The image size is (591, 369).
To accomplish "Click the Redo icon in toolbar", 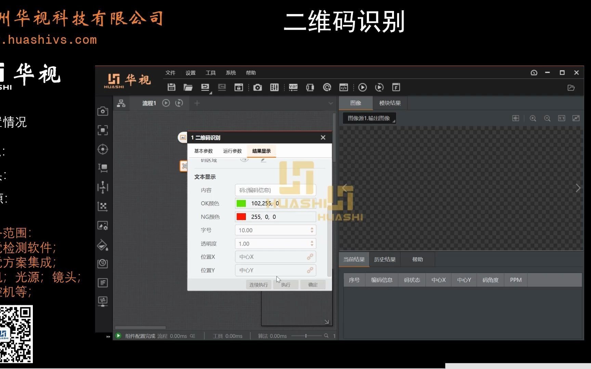I will (x=222, y=87).
